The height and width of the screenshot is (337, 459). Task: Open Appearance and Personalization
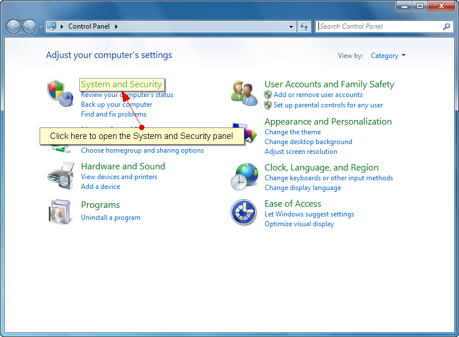328,122
